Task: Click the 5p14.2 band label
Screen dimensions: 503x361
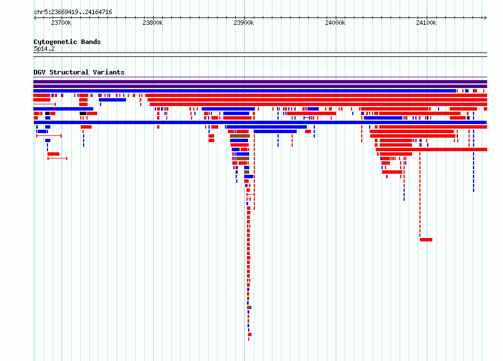Action: 44,49
